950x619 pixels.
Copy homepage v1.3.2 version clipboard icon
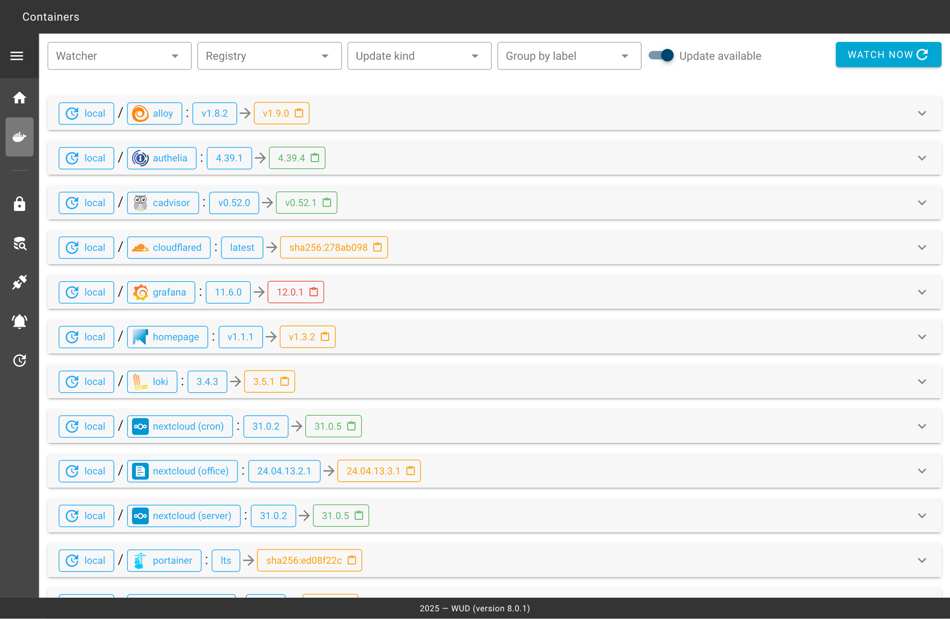[x=325, y=336]
